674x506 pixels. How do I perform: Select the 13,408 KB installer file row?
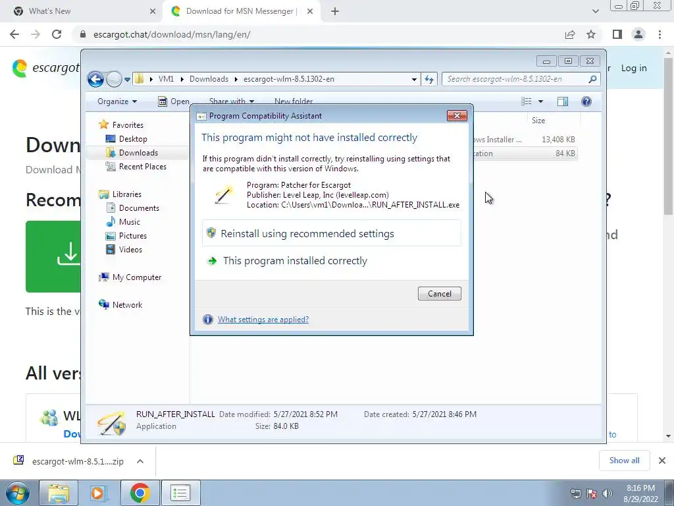[x=525, y=140]
